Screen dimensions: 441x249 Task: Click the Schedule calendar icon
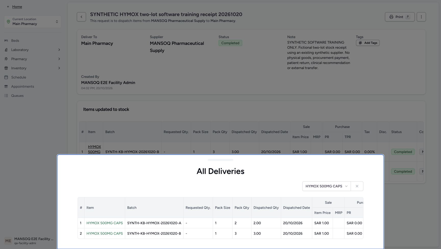[6, 77]
